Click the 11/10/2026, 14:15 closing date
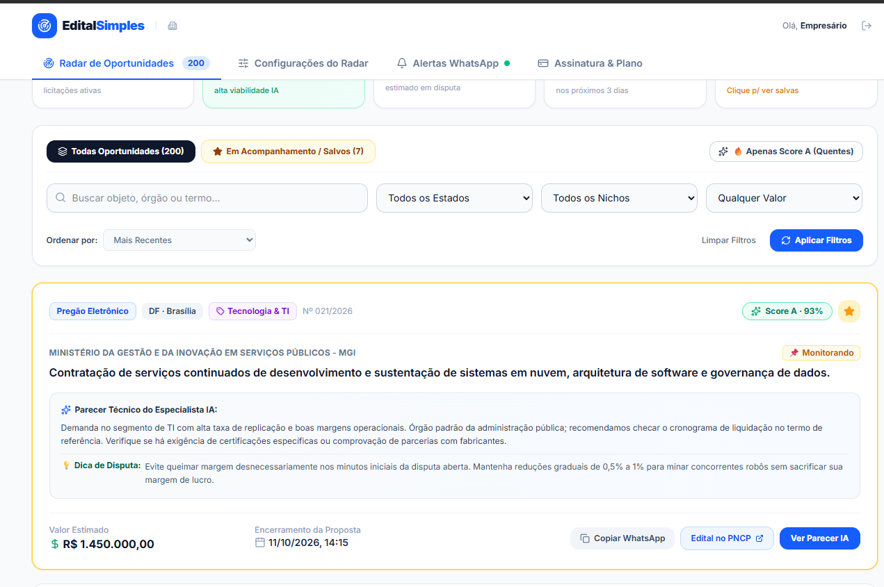The width and height of the screenshot is (884, 587). [x=308, y=543]
